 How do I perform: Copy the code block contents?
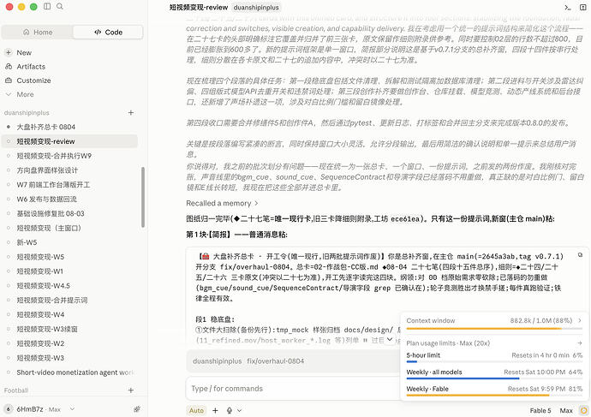(x=580, y=255)
